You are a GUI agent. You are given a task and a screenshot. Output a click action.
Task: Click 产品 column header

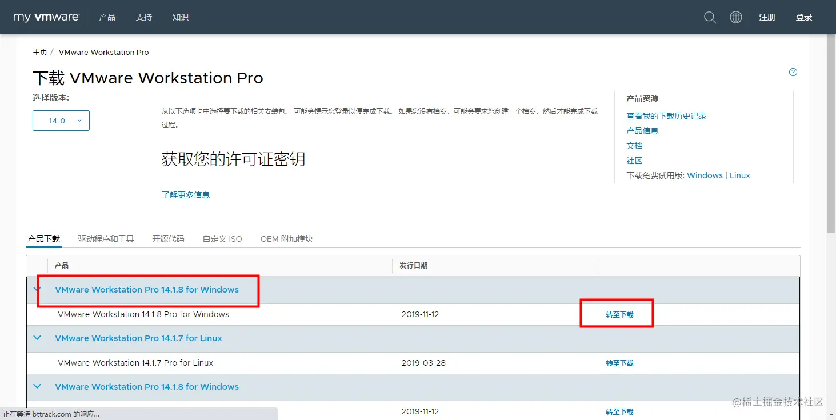click(x=62, y=266)
